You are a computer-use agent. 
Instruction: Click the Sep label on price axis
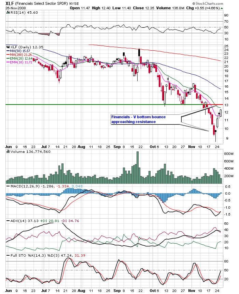[117, 147]
